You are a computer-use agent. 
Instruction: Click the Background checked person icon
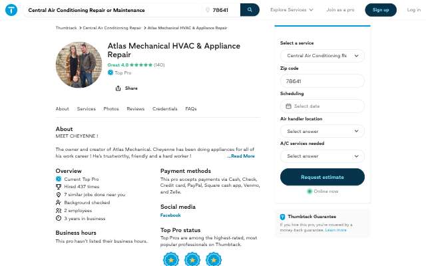point(59,202)
